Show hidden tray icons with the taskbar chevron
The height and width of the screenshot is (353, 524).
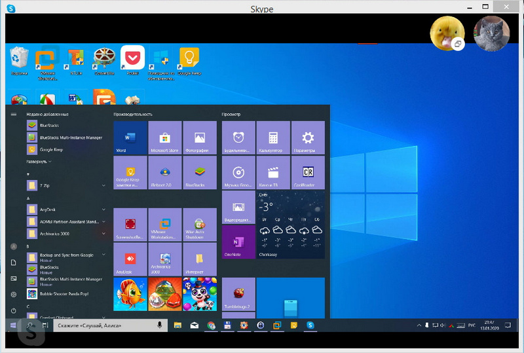click(x=419, y=325)
